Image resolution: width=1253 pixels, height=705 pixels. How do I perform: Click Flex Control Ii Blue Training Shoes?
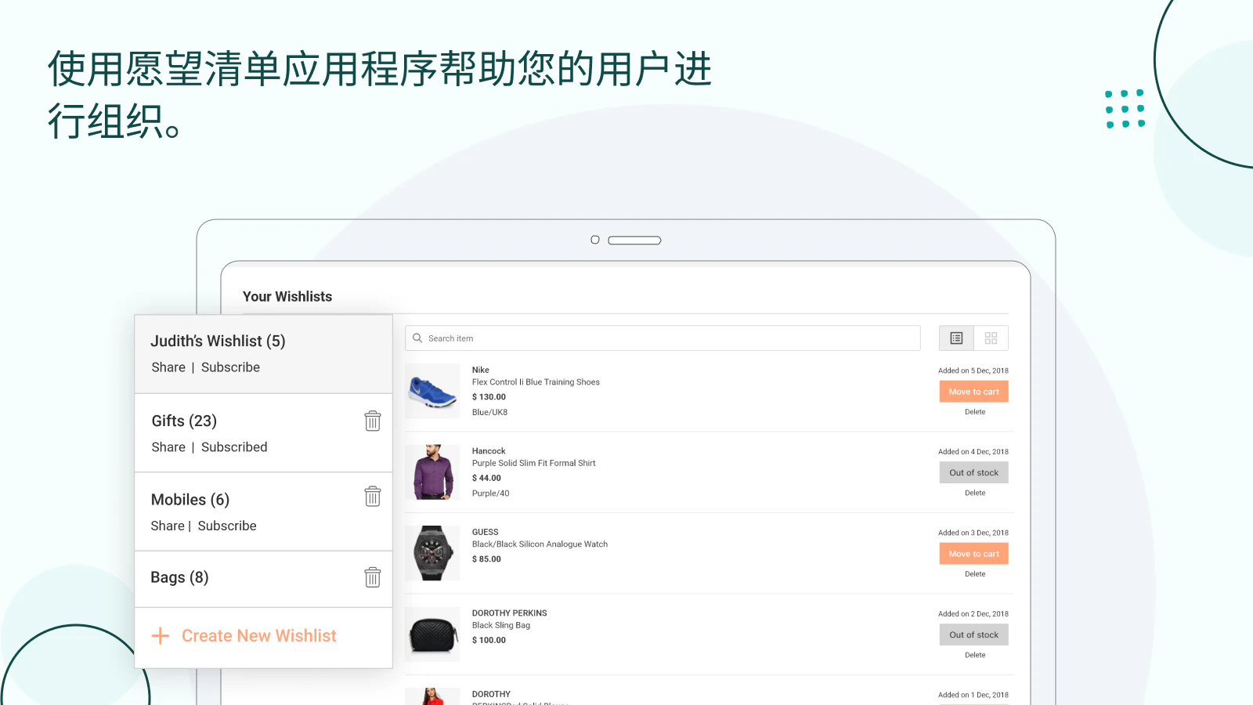[x=536, y=382]
